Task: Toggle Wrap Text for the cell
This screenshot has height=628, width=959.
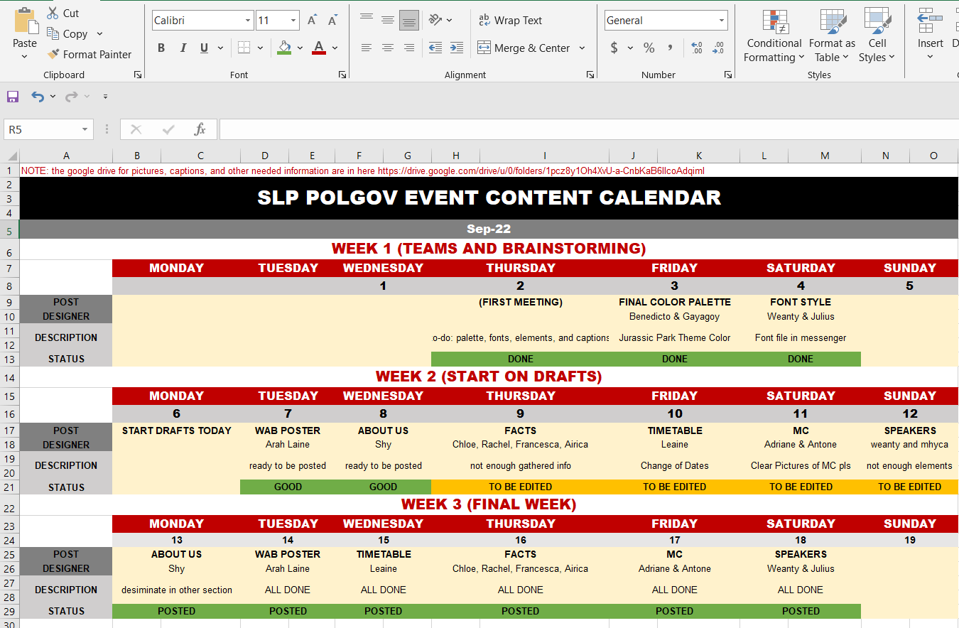Action: point(510,20)
